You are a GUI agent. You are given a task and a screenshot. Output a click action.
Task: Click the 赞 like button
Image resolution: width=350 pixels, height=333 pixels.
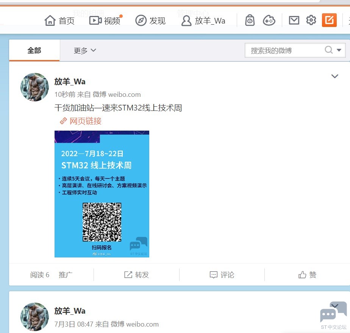(307, 275)
